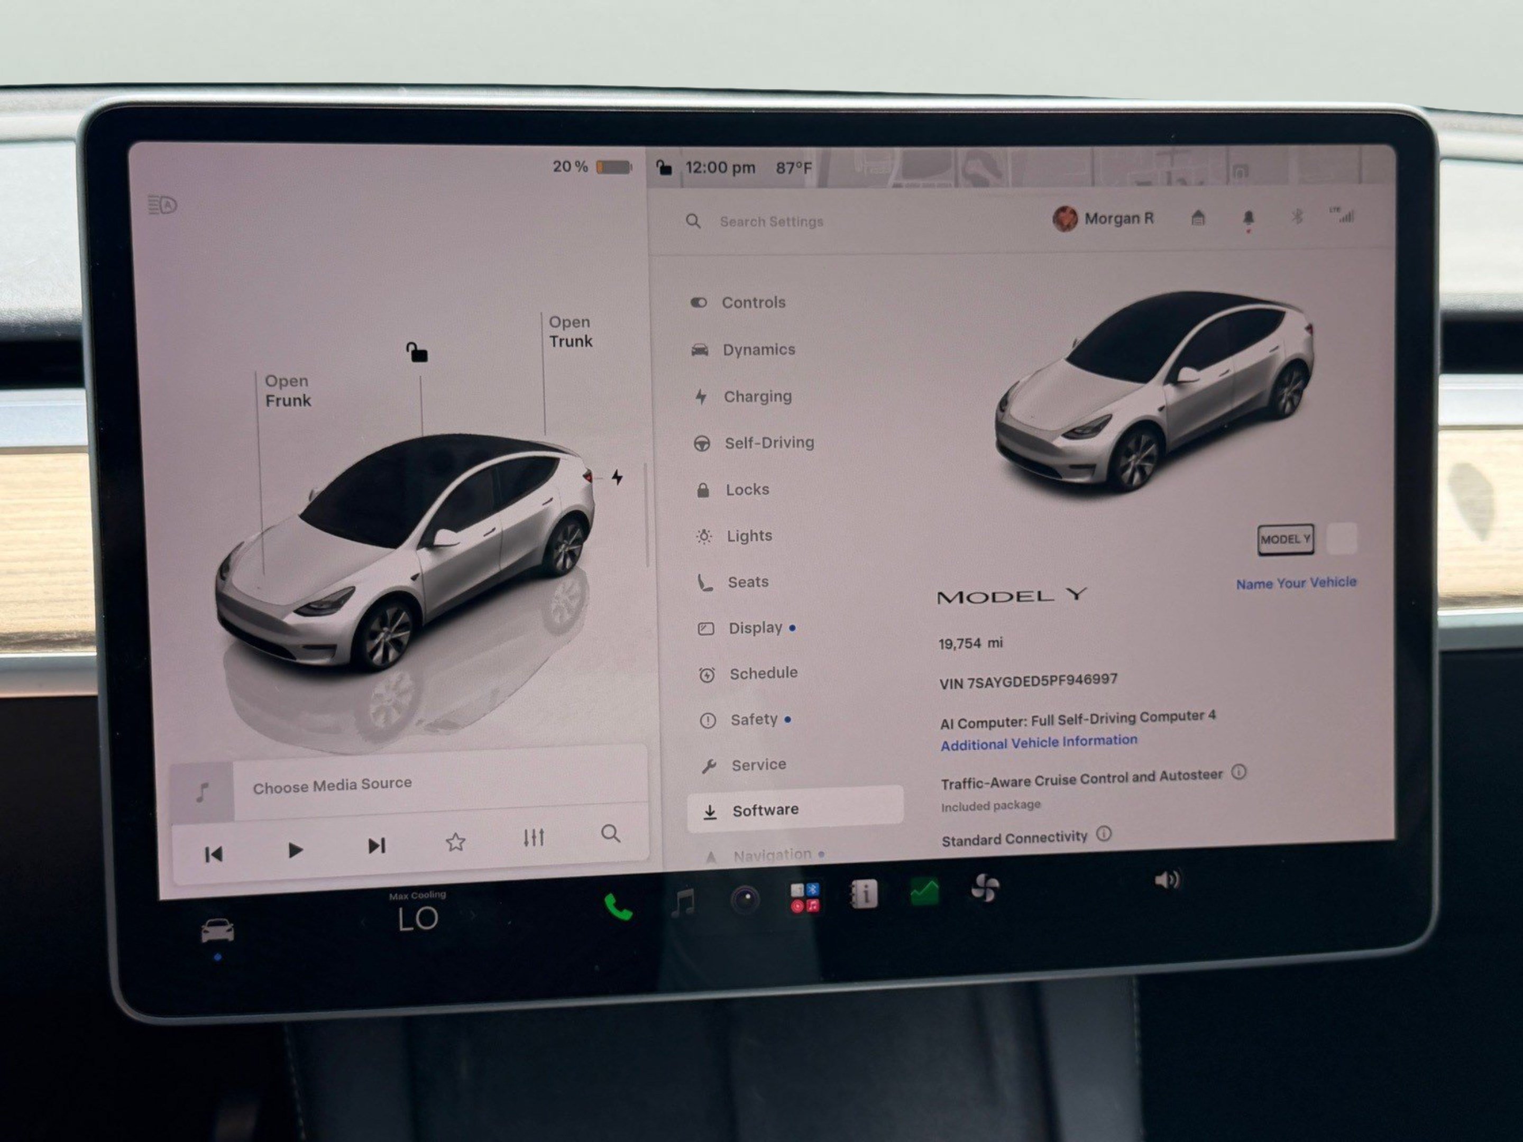Open the green stocks chart app
The image size is (1523, 1142).
924,891
